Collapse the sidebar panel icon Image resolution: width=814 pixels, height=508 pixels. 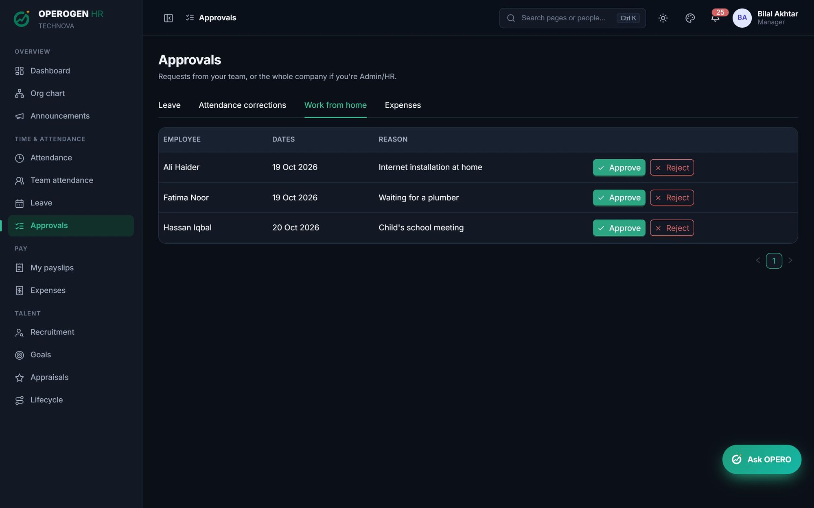(x=168, y=18)
